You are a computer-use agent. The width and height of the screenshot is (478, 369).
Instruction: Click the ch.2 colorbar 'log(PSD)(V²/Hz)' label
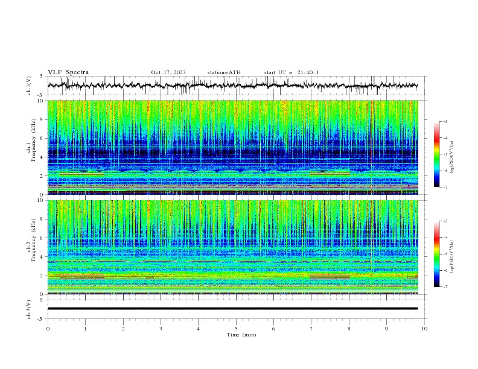coord(451,257)
